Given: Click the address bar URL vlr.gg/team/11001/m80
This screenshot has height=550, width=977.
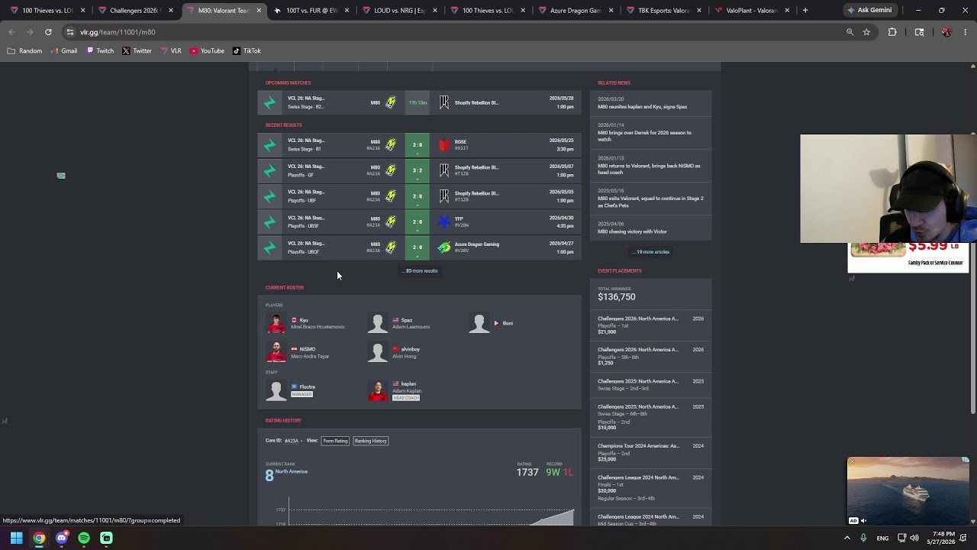Looking at the screenshot, I should pos(118,32).
